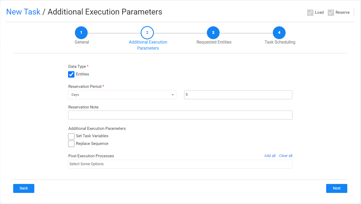
Task: Click the Entities checkbox label text
Action: pyautogui.click(x=83, y=74)
